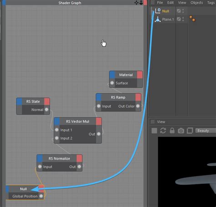Click the render View panel grip icon

pyautogui.click(x=152, y=121)
